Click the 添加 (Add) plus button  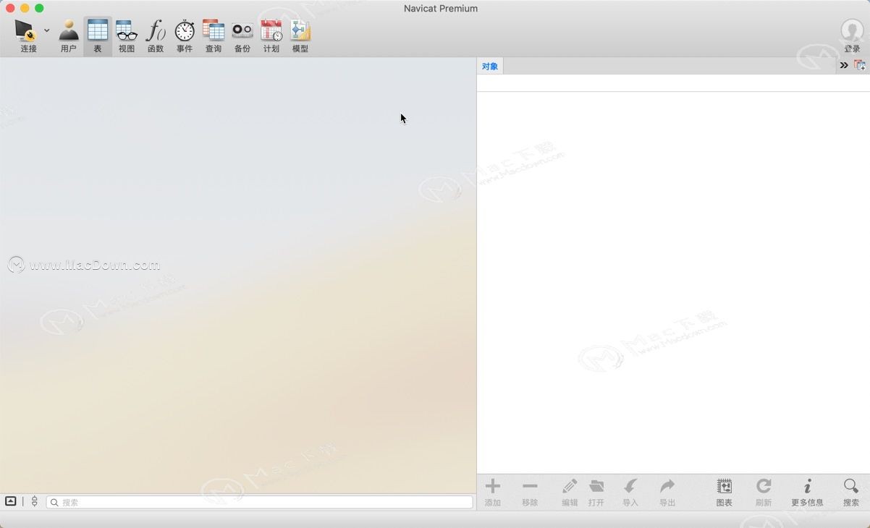[x=493, y=493]
